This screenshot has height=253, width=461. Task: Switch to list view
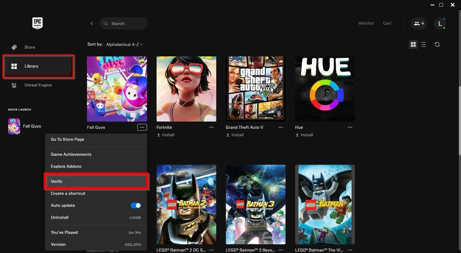click(423, 44)
